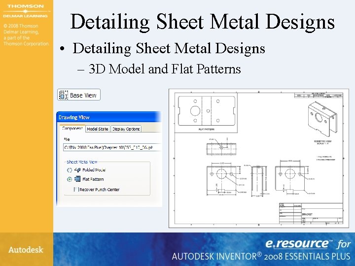355x266 pixels.
Task: Click the Base View button
Action: 79,95
